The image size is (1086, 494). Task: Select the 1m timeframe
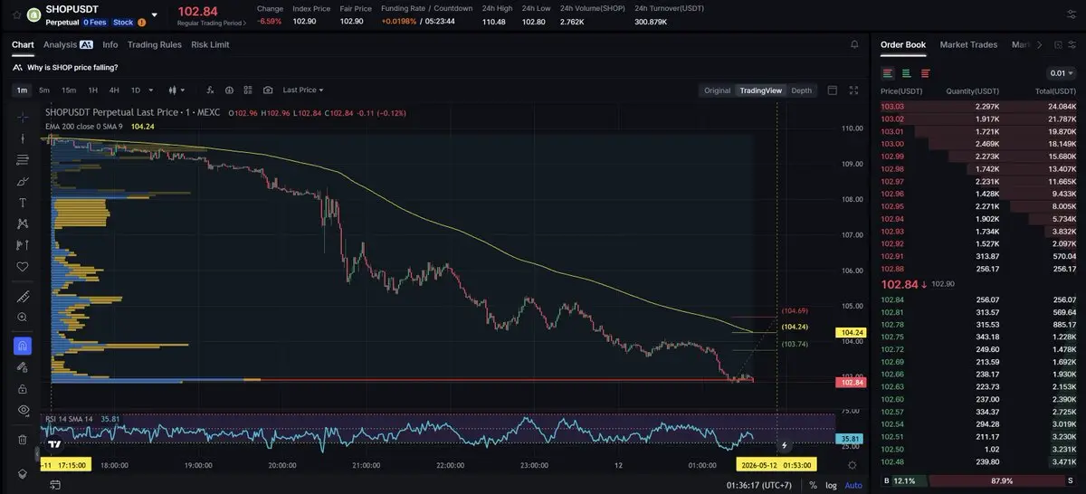(x=22, y=90)
